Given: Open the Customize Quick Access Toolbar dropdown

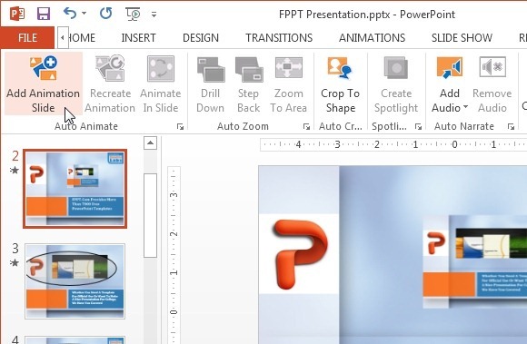Looking at the screenshot, I should pyautogui.click(x=154, y=15).
